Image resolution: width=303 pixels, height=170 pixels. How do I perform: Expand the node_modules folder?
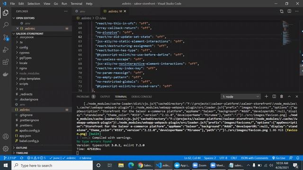tap(29, 74)
